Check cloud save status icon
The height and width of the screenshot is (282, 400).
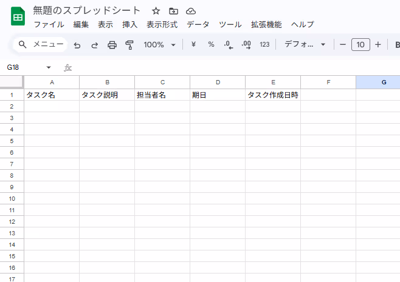pyautogui.click(x=191, y=11)
